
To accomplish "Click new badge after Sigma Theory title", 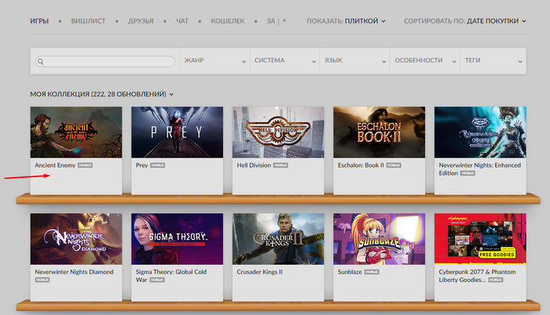I will click(x=157, y=280).
